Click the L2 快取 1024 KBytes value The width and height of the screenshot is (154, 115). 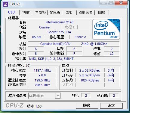(x=90, y=80)
